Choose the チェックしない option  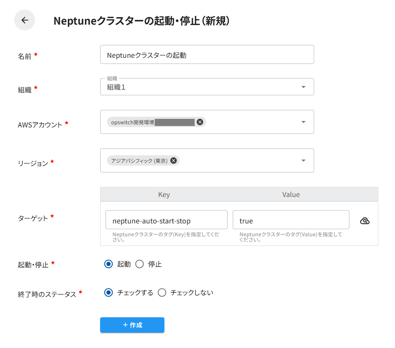[162, 293]
